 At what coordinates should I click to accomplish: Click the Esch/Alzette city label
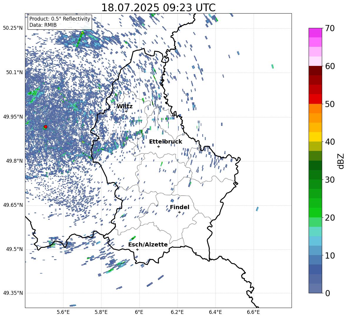tap(148, 244)
